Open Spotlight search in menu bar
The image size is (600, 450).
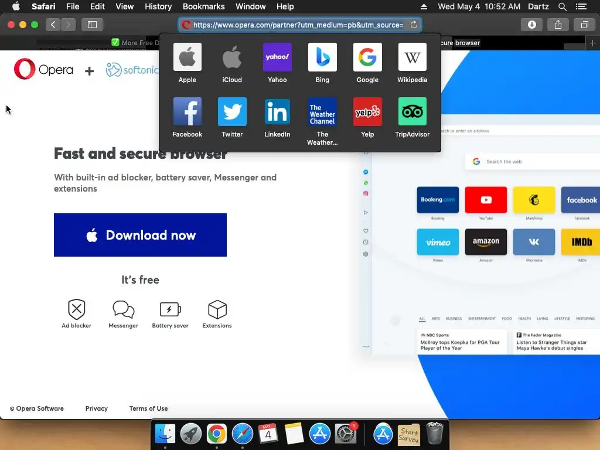click(562, 6)
